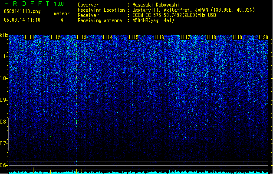Click the antenna A504HB(yagi 4el) text
The width and height of the screenshot is (273, 174).
(153, 20)
